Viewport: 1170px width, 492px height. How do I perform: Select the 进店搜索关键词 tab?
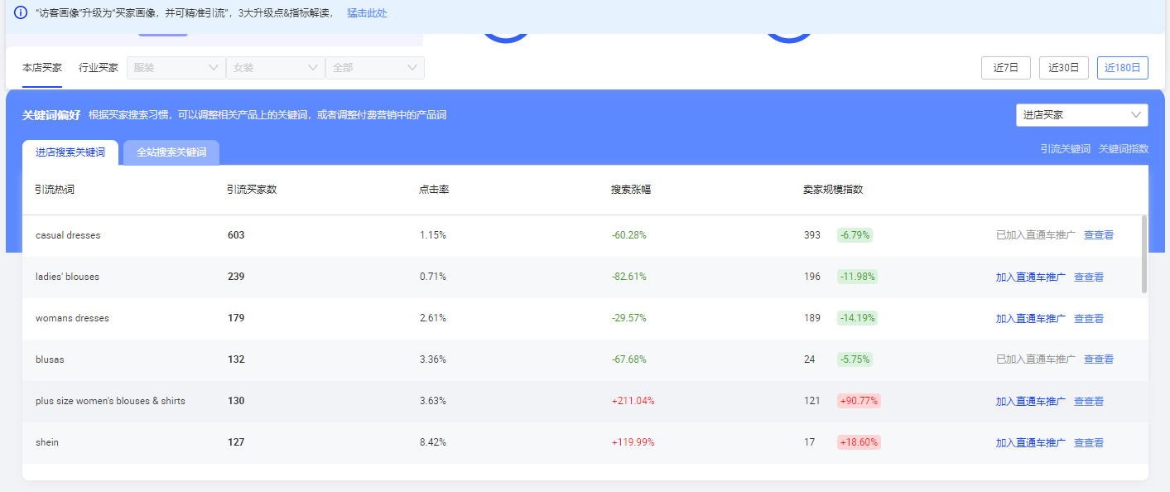pos(70,152)
